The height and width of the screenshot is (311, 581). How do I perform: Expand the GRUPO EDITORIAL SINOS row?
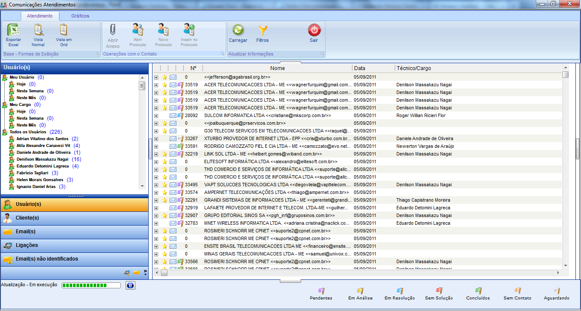(x=156, y=216)
